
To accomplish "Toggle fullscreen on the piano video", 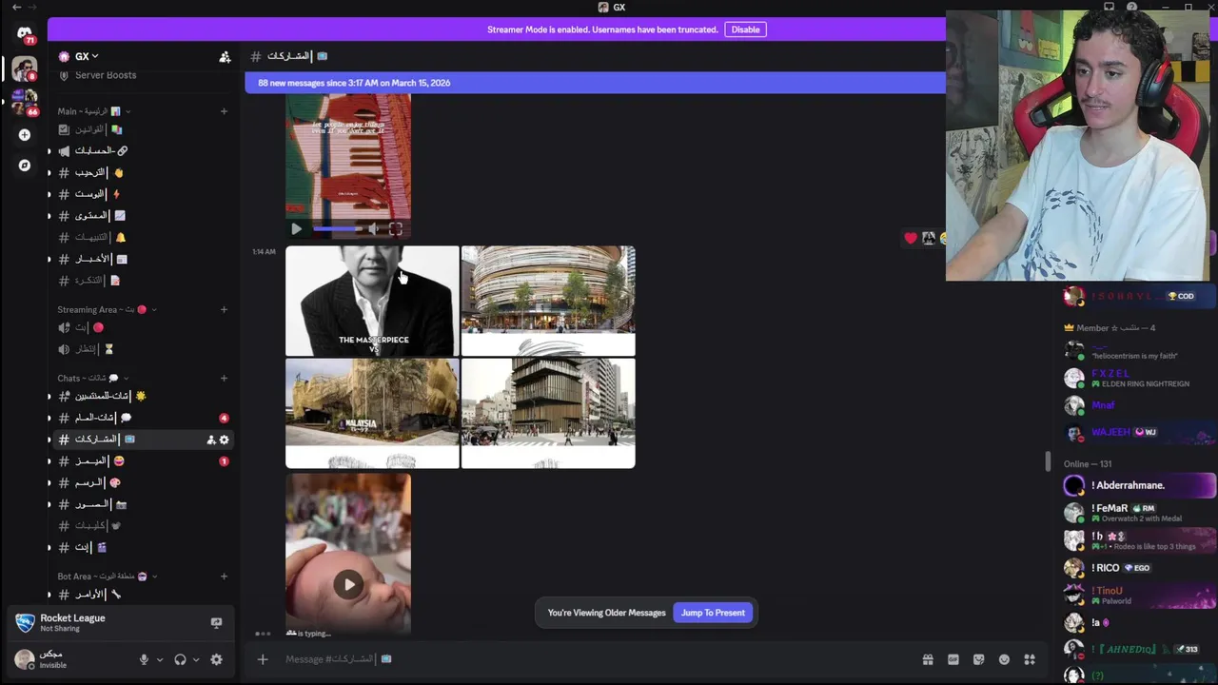I will click(396, 228).
